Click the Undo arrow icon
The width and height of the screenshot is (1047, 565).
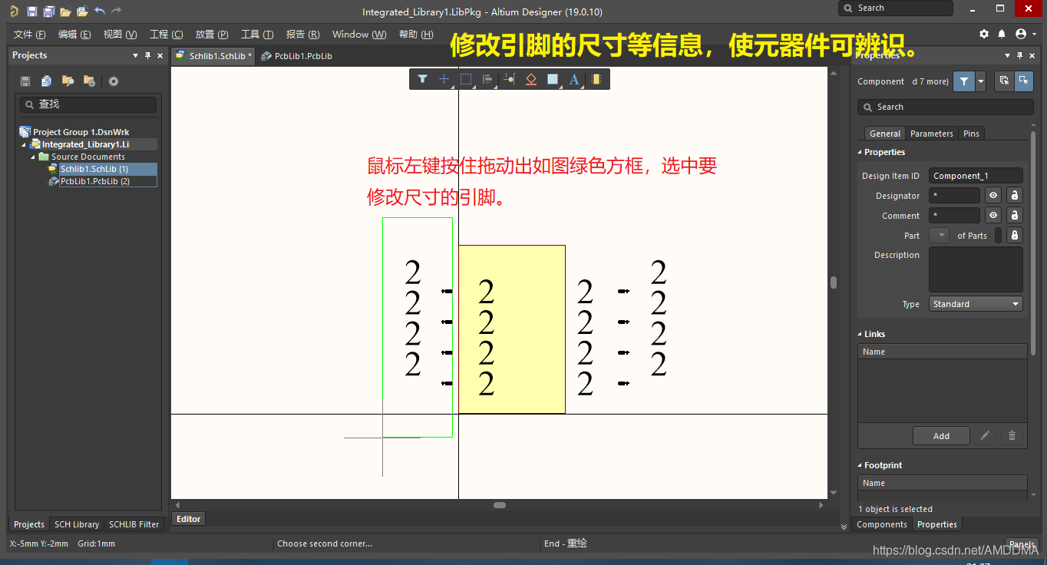[100, 12]
